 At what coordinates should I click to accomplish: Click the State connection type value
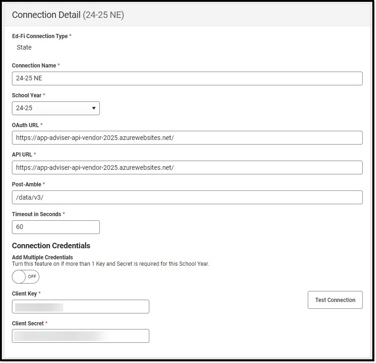pyautogui.click(x=24, y=47)
